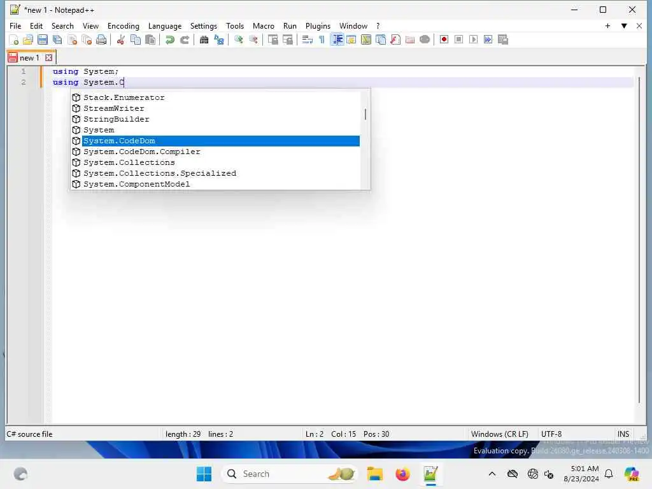652x489 pixels.
Task: Open the Document List toolbar icon
Action: [x=381, y=39]
